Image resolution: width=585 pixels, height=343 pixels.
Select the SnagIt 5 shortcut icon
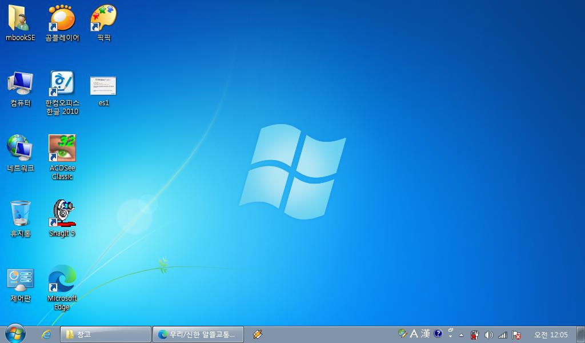[62, 218]
